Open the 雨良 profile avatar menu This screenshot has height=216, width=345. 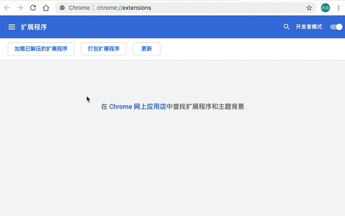click(325, 8)
